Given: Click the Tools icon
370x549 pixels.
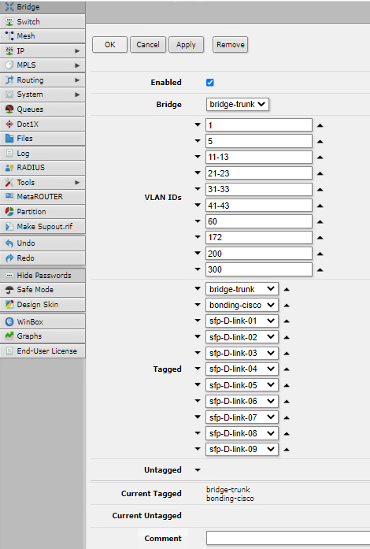Looking at the screenshot, I should pyautogui.click(x=9, y=183).
